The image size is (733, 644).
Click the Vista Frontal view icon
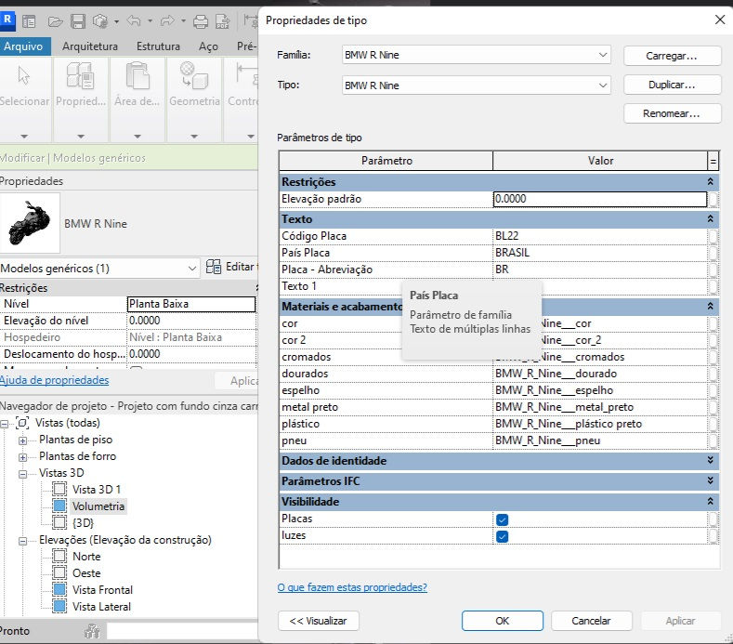pyautogui.click(x=59, y=589)
